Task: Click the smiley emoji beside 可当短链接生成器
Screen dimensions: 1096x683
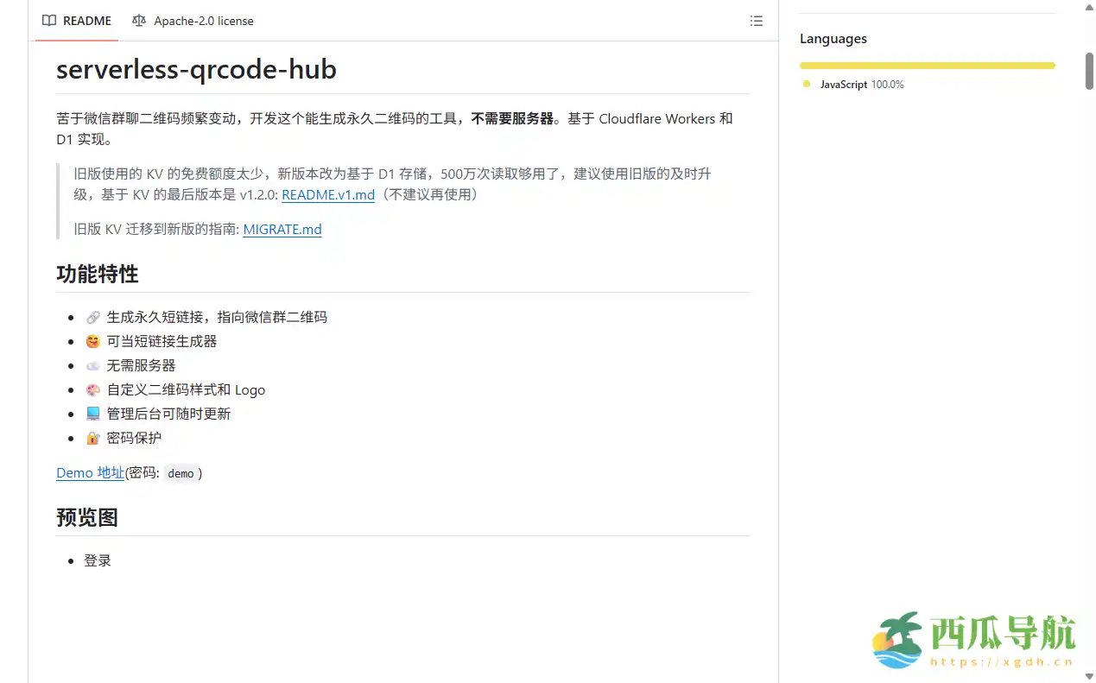Action: point(92,341)
